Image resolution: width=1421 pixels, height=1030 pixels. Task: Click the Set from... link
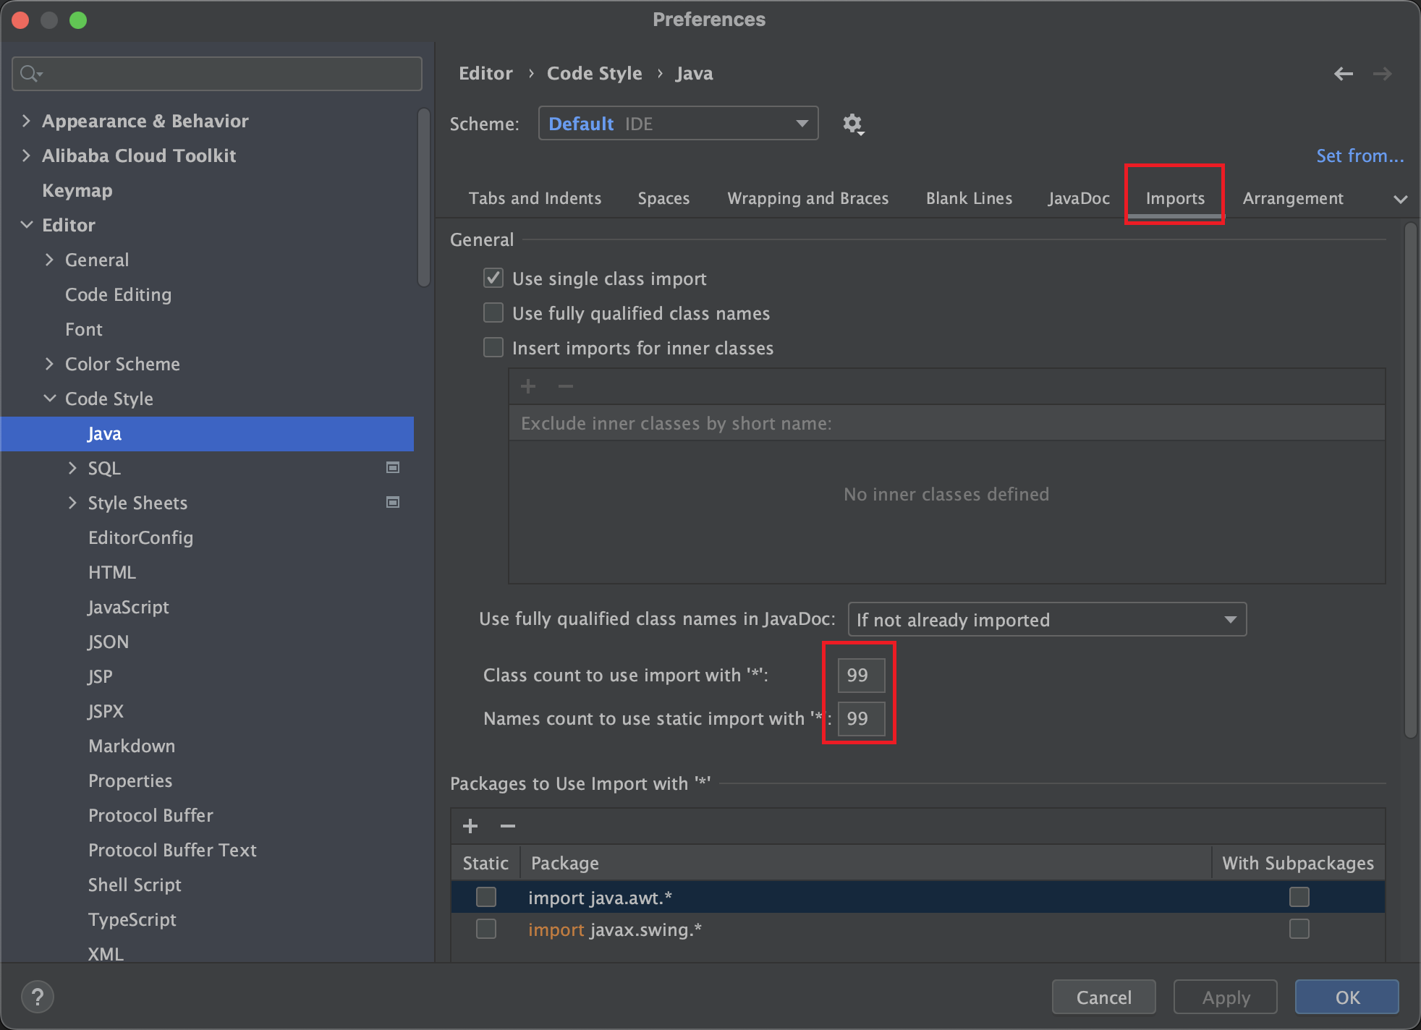(x=1360, y=156)
